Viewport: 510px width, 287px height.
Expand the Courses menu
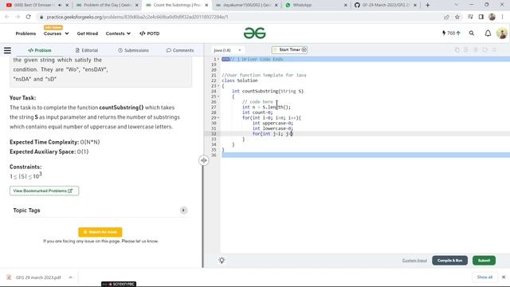56,33
